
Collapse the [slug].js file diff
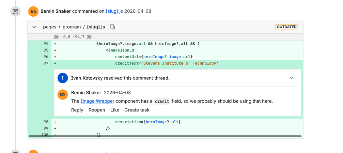[34, 27]
